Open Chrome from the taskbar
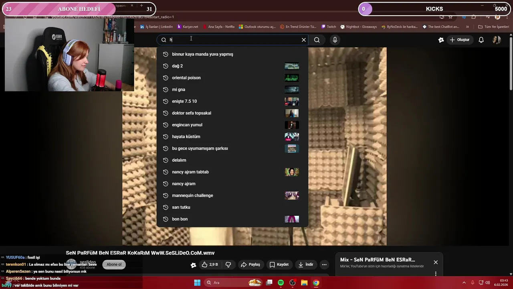 click(x=316, y=283)
